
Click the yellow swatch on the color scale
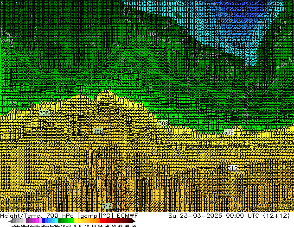76,221
